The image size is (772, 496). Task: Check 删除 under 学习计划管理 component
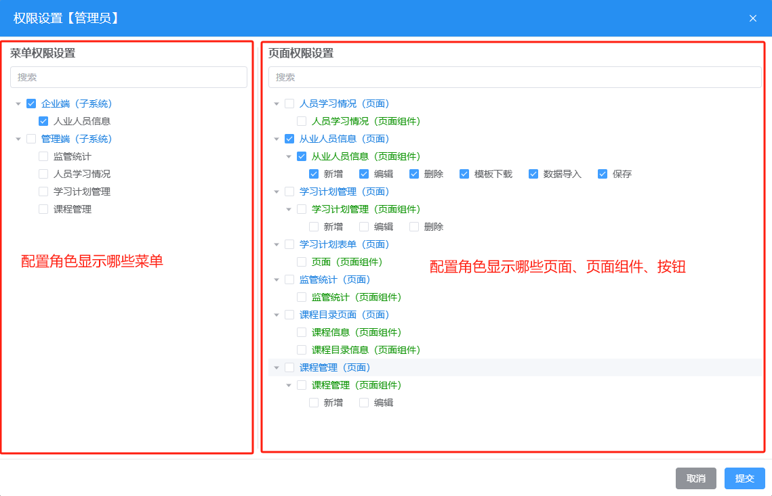coord(414,227)
